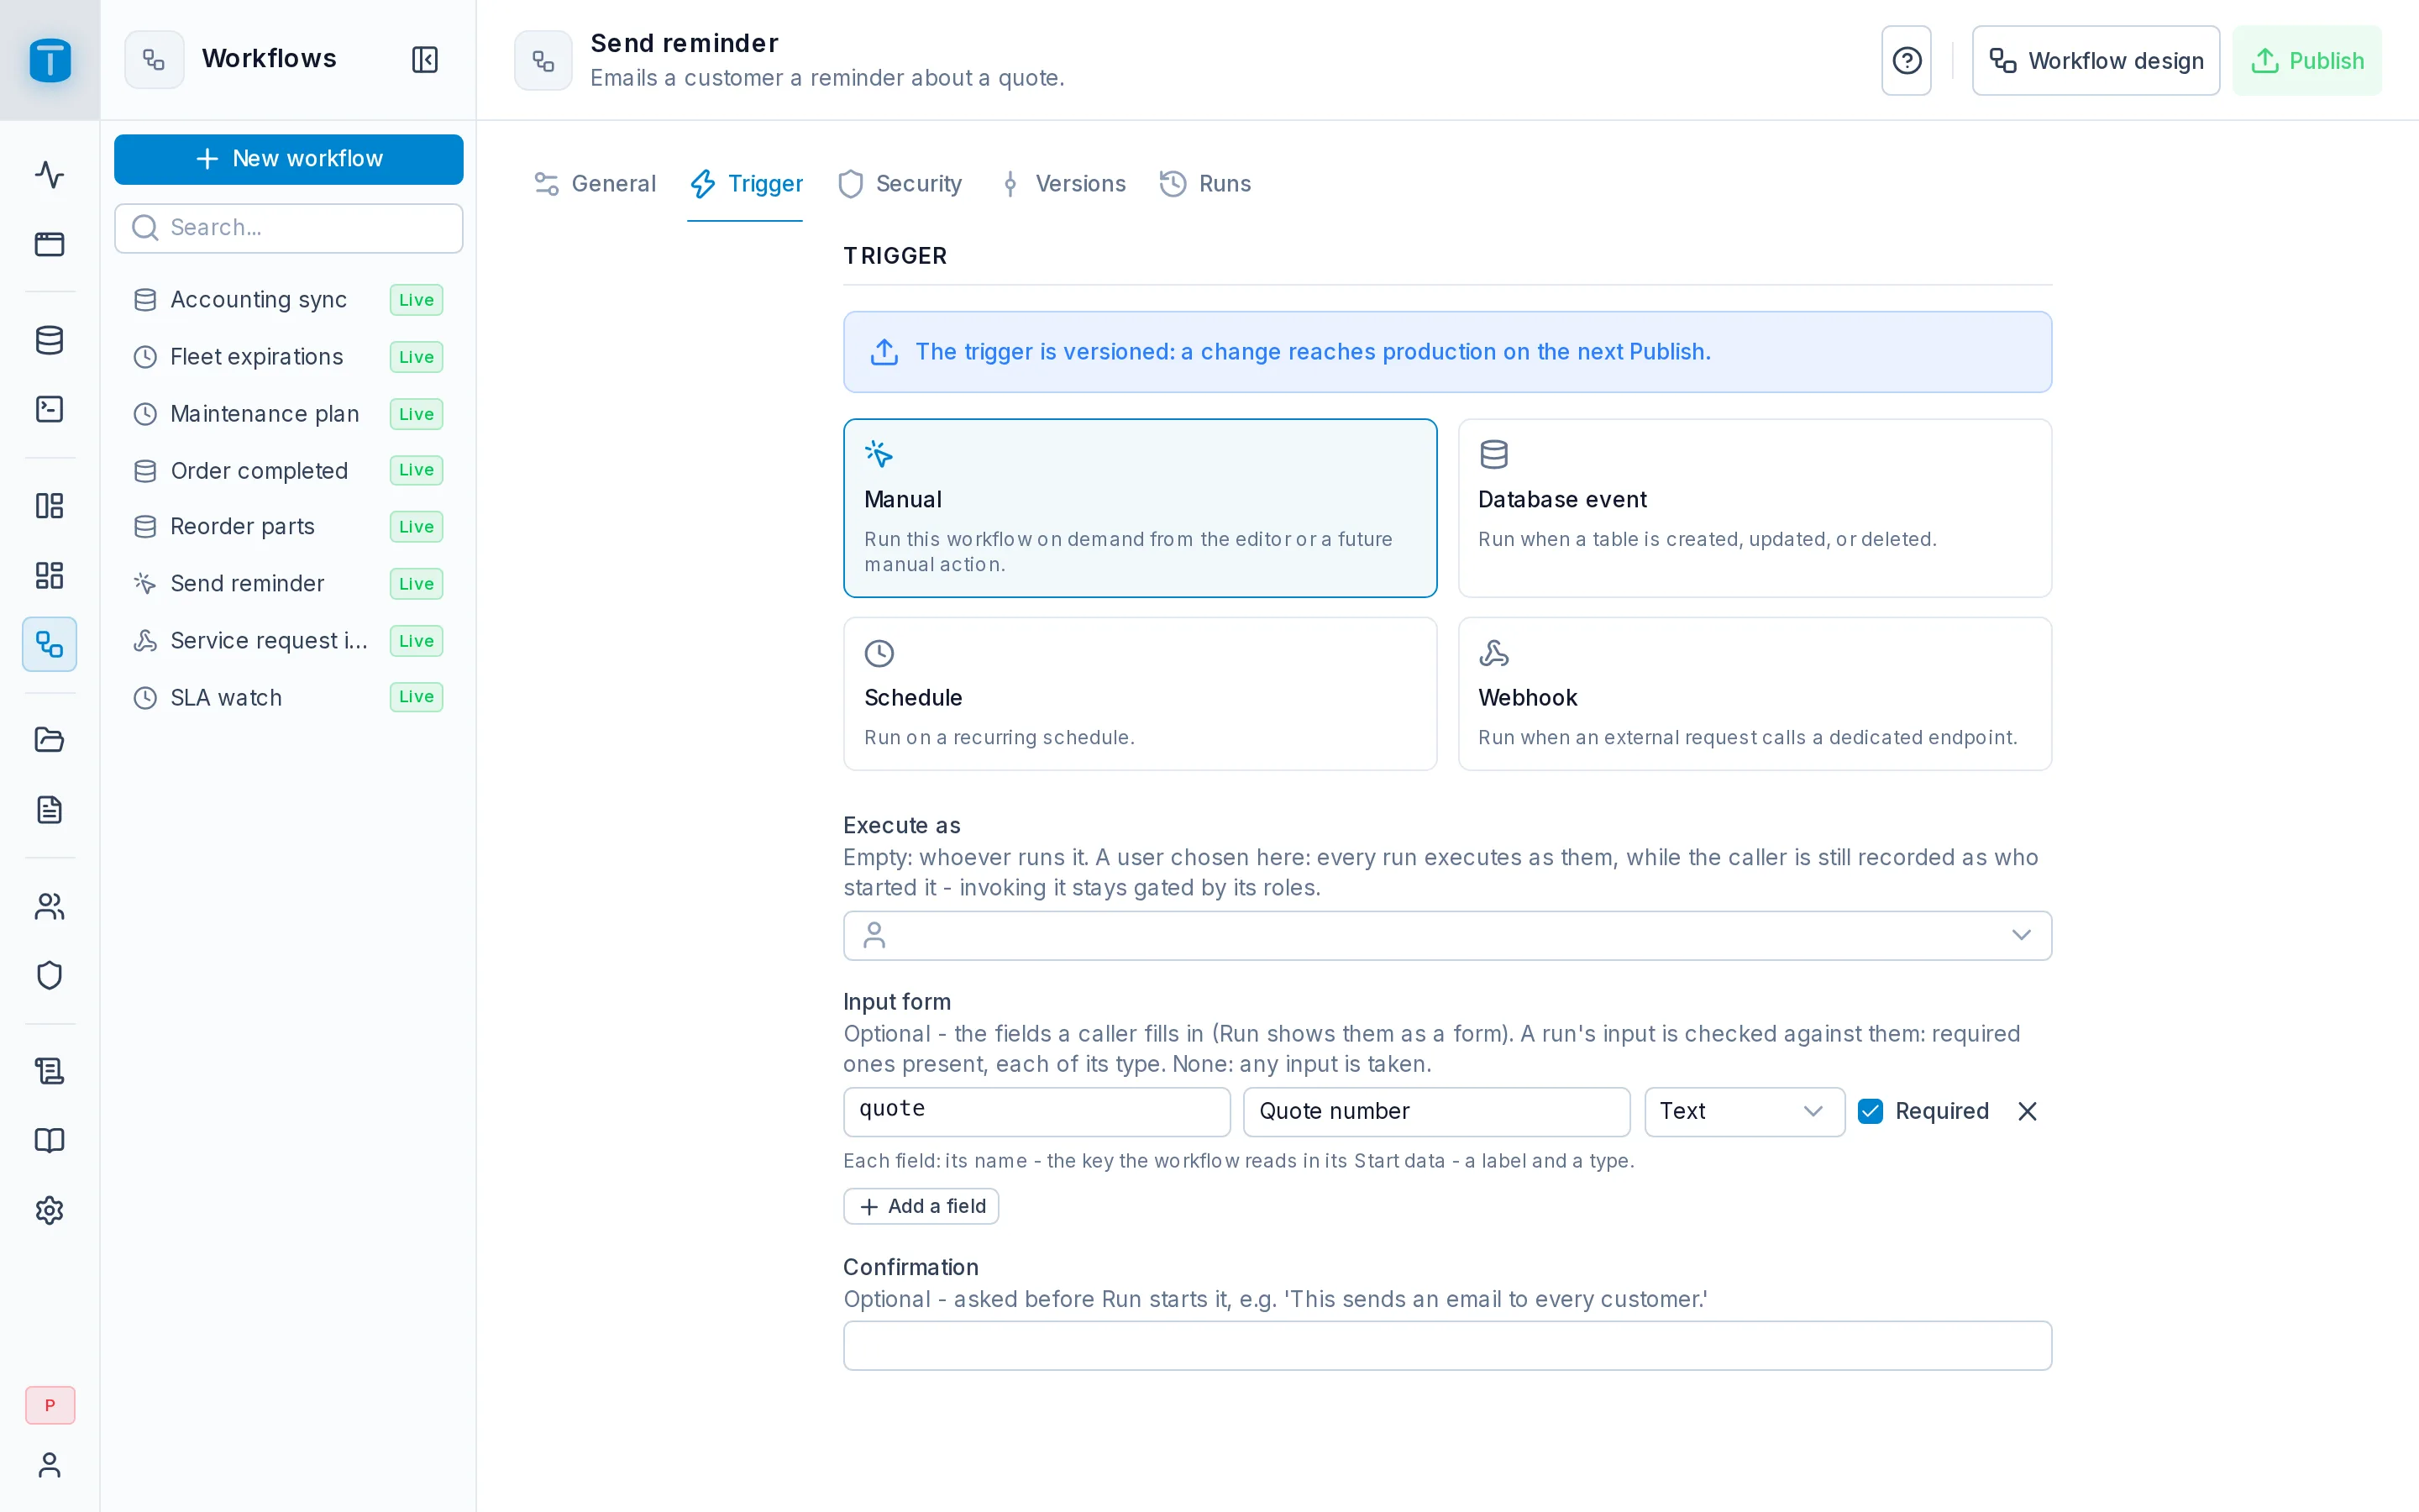Select the Manual trigger card
The height and width of the screenshot is (1512, 2419).
click(1140, 508)
